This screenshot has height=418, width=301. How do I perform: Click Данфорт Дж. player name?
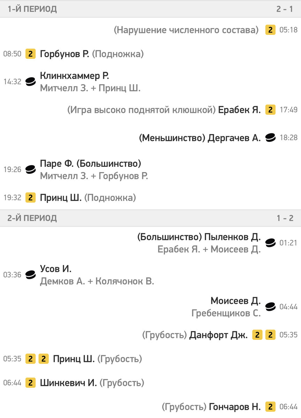point(218,335)
